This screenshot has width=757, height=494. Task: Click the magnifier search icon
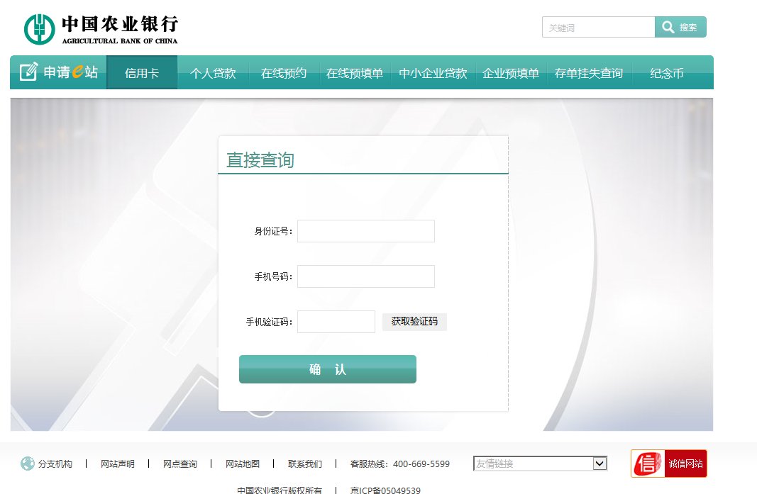pos(668,27)
